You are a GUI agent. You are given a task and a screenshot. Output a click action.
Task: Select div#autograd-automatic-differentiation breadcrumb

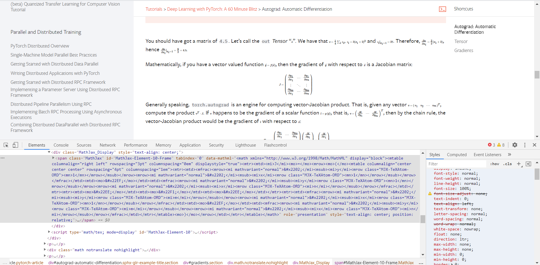pos(113,262)
